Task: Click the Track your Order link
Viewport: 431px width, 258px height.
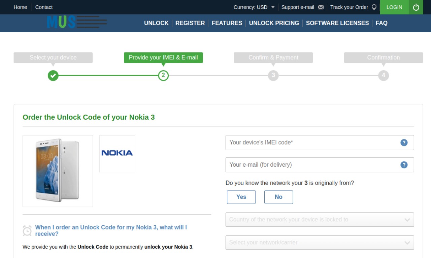Action: point(349,7)
